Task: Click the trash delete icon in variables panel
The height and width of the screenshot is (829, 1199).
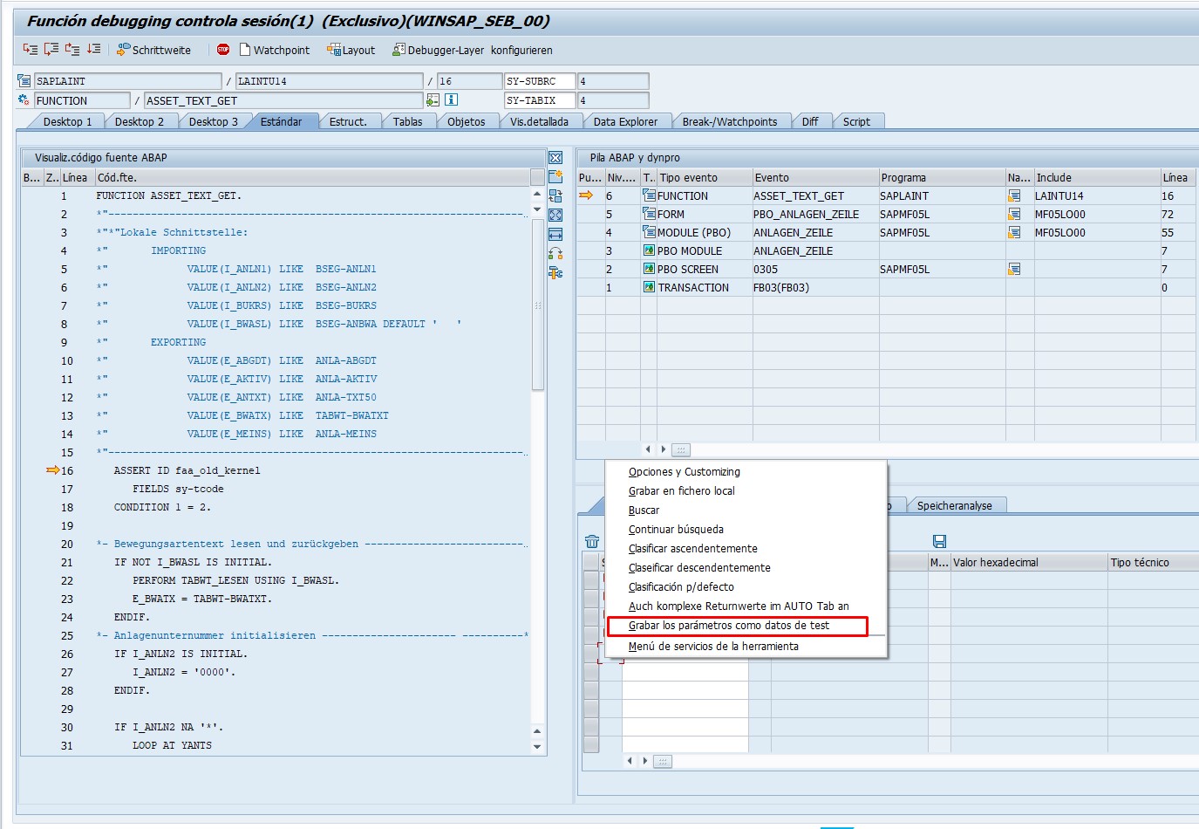Action: (592, 541)
